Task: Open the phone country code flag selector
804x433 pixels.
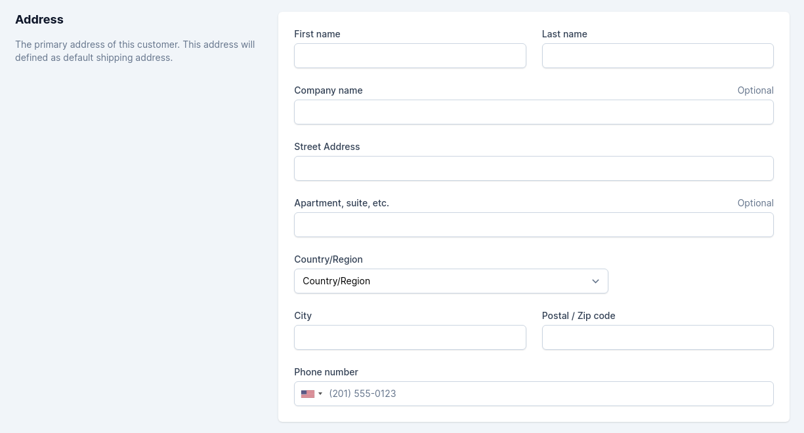Action: (x=311, y=394)
